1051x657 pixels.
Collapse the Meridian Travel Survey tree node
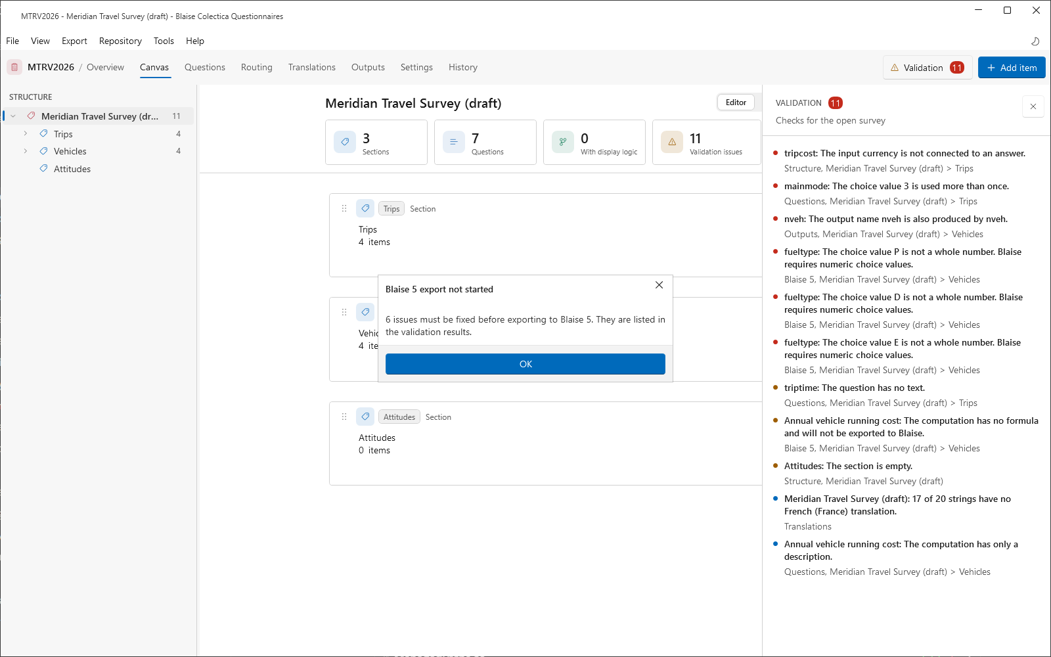(13, 116)
